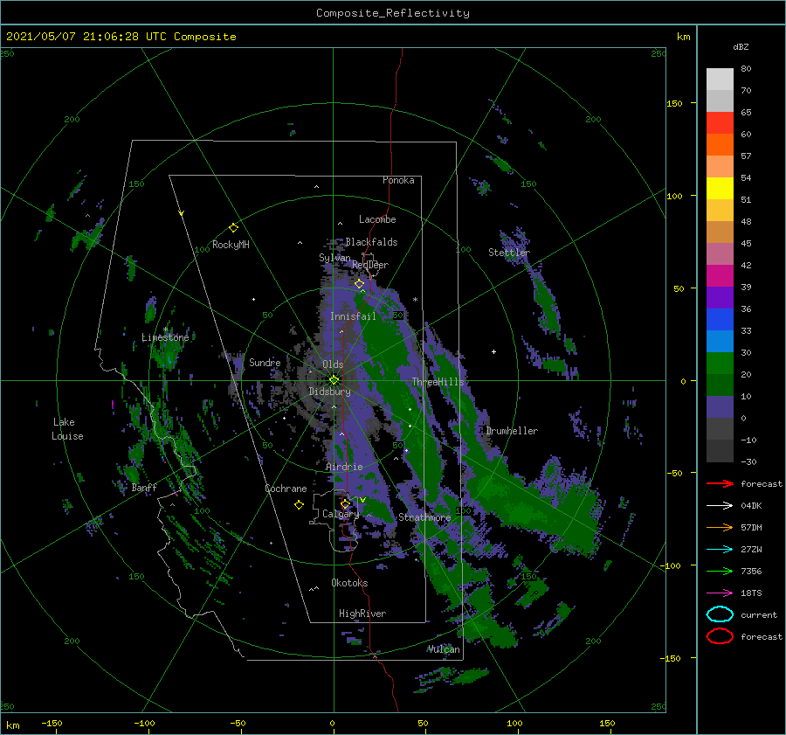Click the 7356 legend label
Viewport: 786px width, 735px height.
click(751, 571)
